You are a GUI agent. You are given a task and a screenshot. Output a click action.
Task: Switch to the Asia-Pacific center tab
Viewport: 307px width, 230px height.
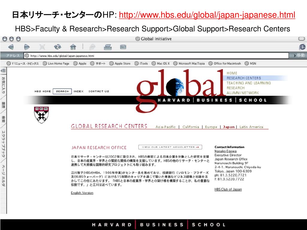click(165, 127)
